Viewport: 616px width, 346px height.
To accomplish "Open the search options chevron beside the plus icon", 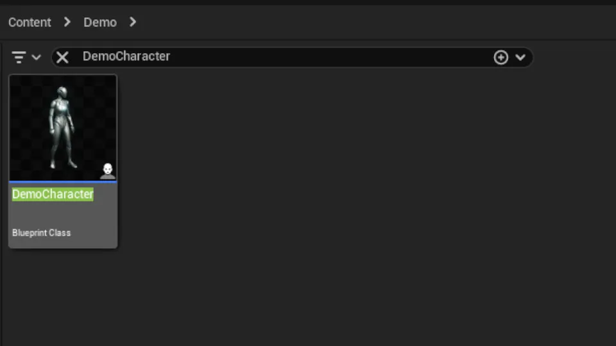I will (520, 57).
